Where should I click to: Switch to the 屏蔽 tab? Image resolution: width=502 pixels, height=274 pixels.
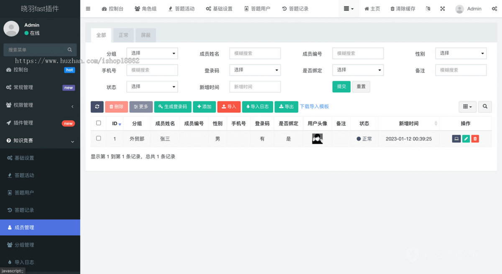(146, 35)
